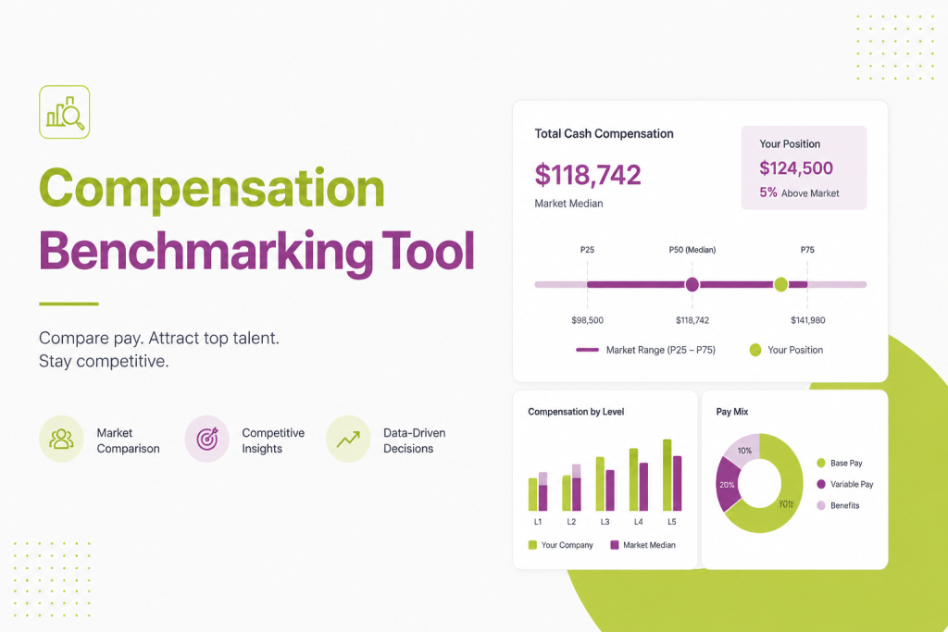Click the "Competitive Insights" label

click(x=273, y=440)
